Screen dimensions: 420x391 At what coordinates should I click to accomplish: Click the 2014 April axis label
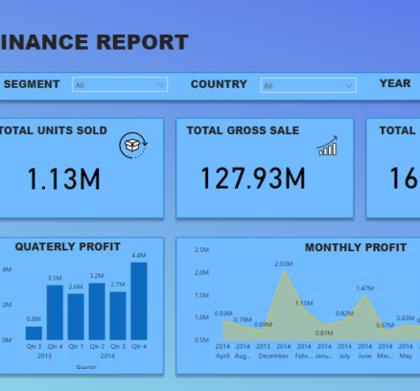pyautogui.click(x=222, y=351)
